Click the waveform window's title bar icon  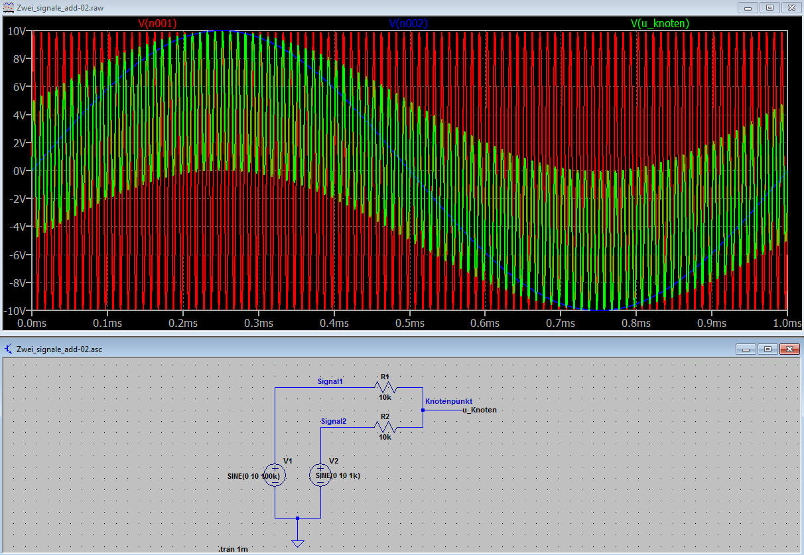pos(8,7)
